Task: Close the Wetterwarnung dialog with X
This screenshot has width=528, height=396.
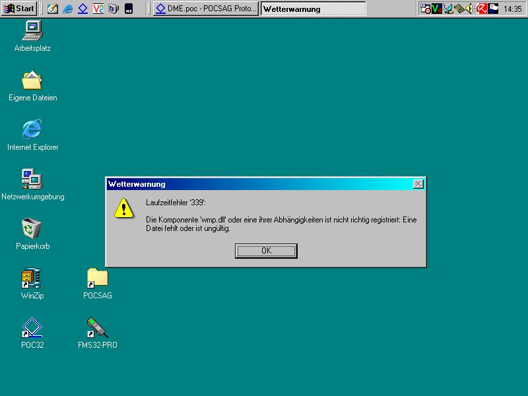Action: (x=418, y=184)
